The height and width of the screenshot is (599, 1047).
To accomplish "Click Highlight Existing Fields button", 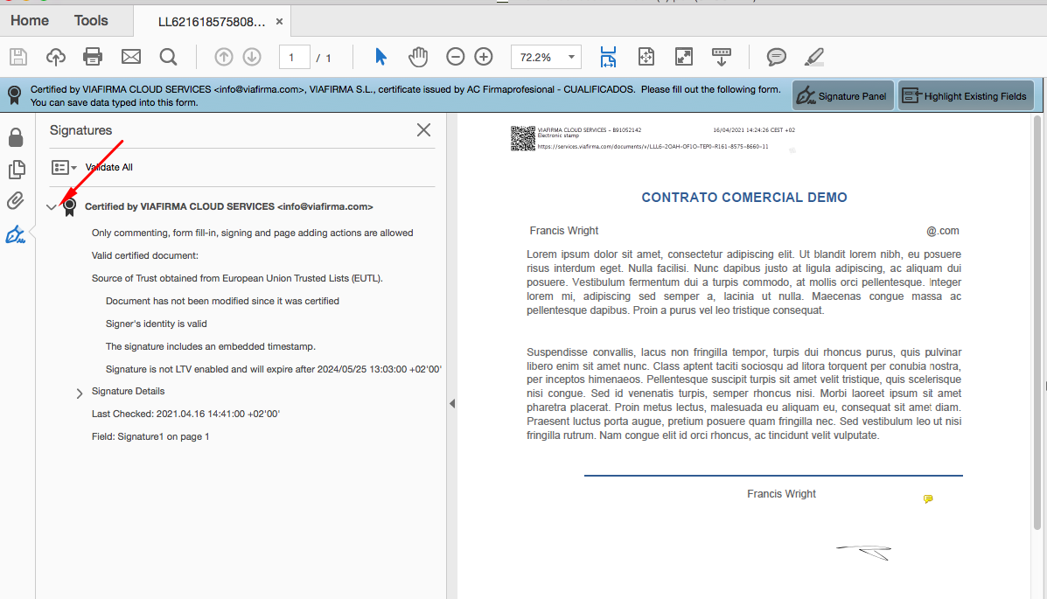I will coord(966,96).
